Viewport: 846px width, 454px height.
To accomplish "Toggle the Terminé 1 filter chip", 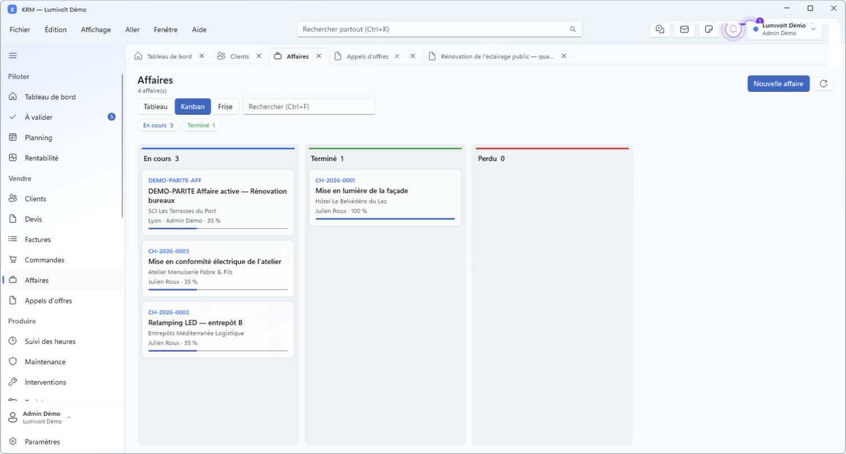I will 201,125.
